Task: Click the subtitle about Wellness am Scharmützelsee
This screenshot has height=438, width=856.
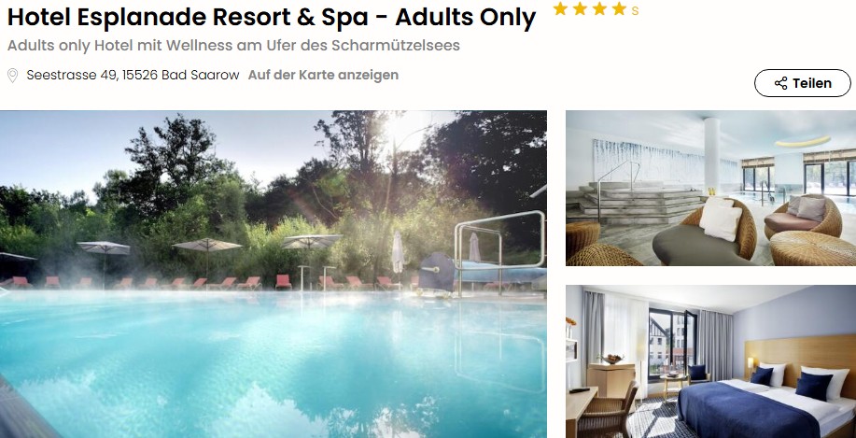Action: (x=233, y=46)
